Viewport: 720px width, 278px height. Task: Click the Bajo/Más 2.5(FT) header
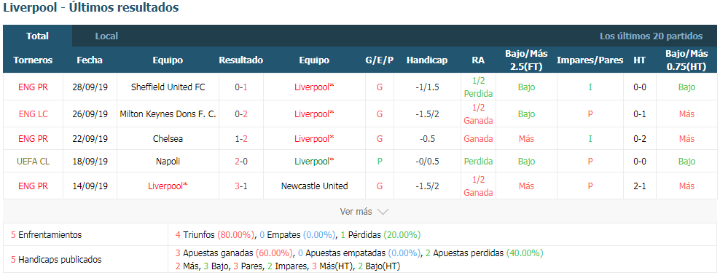(x=526, y=60)
